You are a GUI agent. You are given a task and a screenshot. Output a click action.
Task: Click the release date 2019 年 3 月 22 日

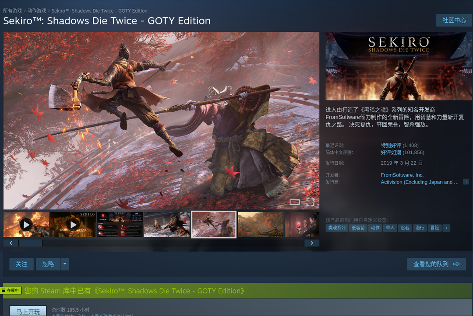click(x=402, y=163)
